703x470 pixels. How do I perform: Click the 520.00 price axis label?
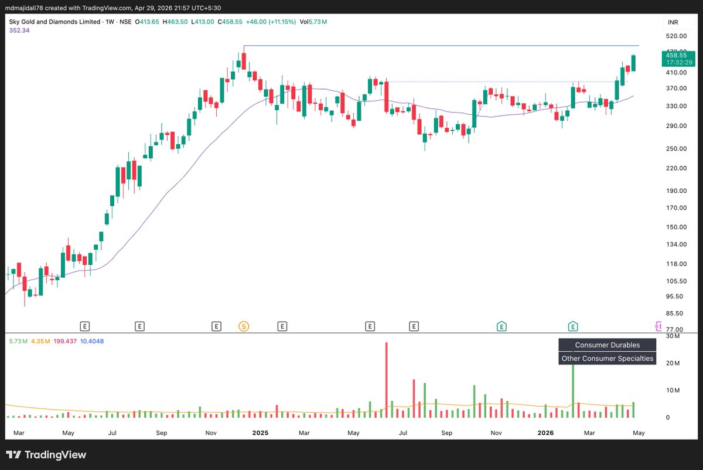[675, 36]
